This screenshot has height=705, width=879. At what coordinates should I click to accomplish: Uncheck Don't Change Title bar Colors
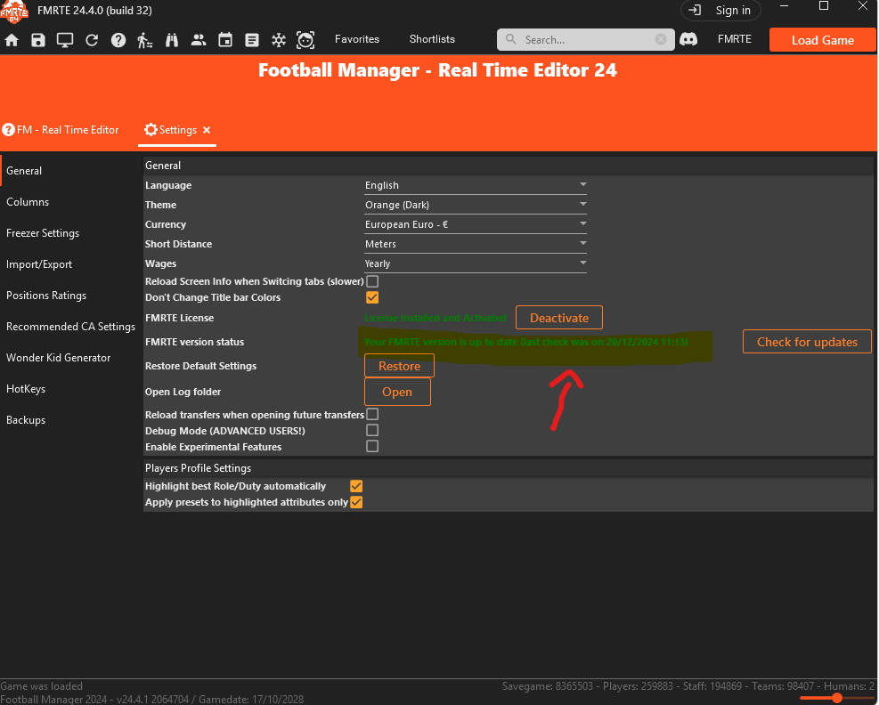[372, 297]
